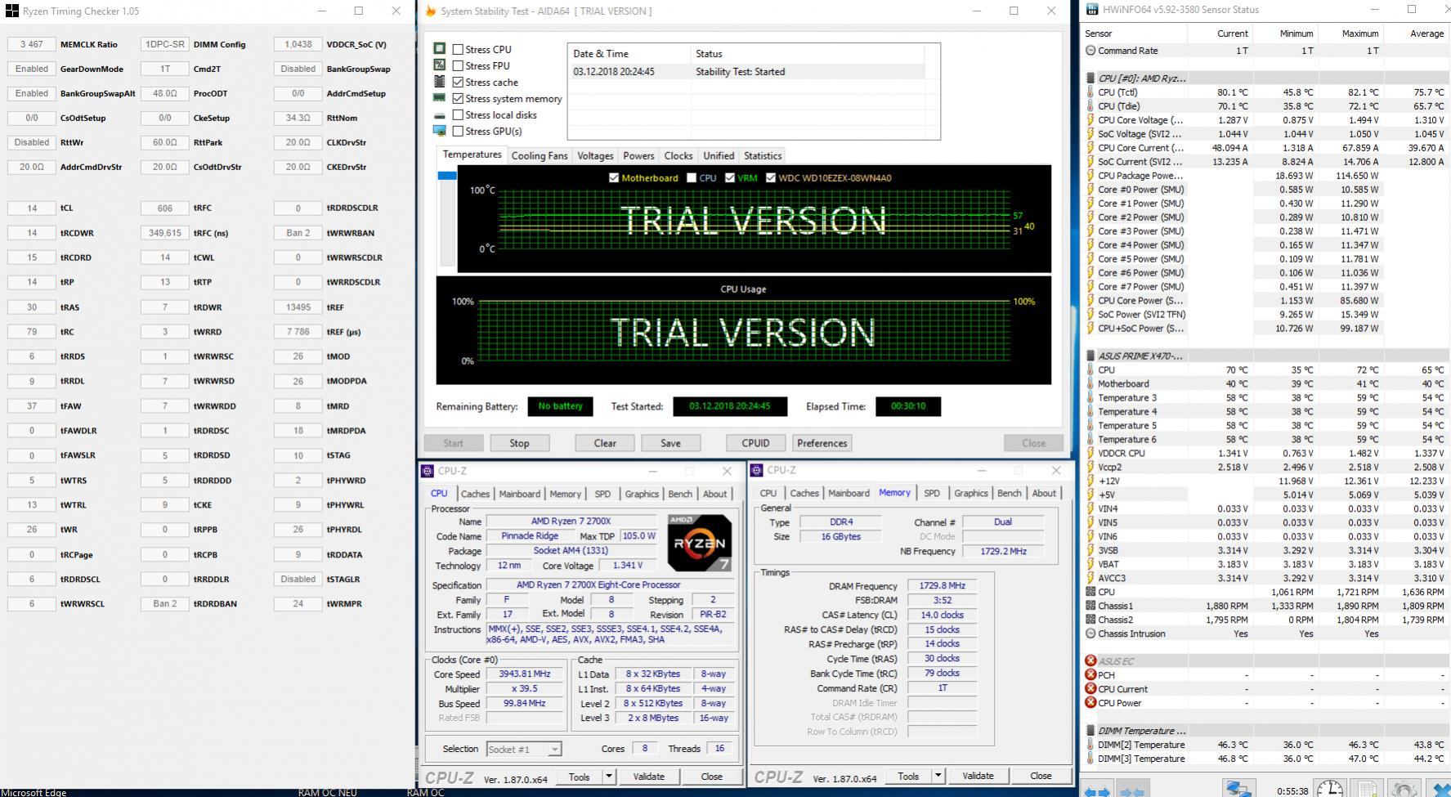The width and height of the screenshot is (1451, 797).
Task: Toggle WDC WD10EZEX graph checkbox
Action: coord(770,177)
